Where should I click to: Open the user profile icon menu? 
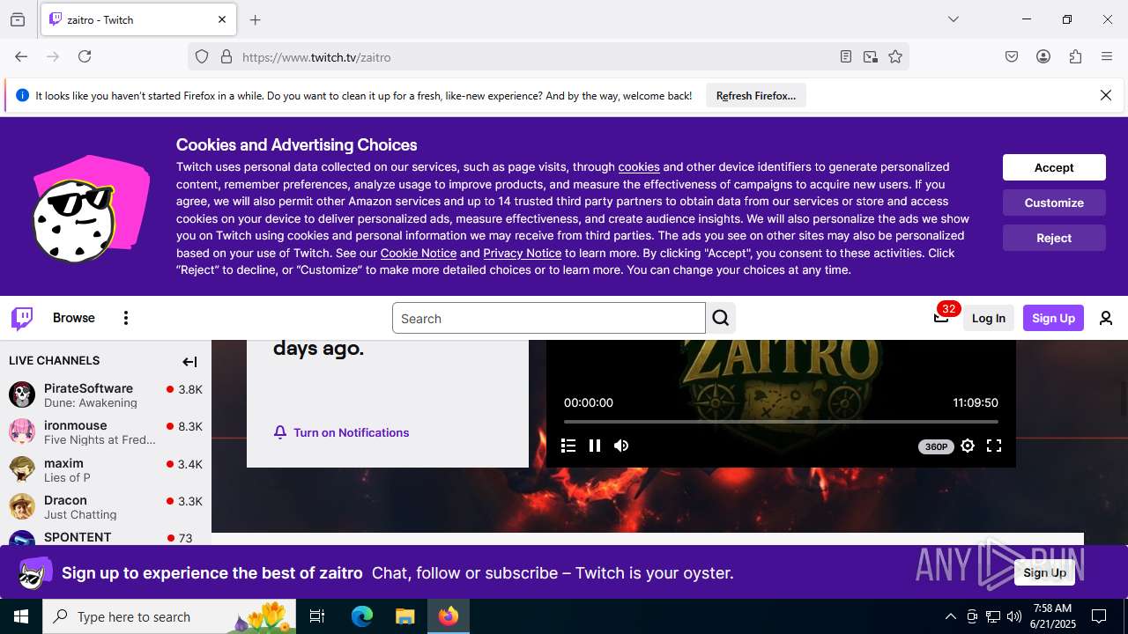(1106, 318)
